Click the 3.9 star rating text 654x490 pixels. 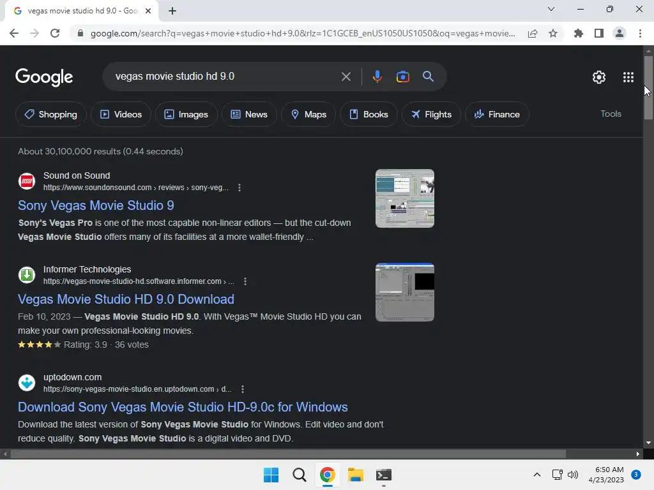pyautogui.click(x=85, y=345)
